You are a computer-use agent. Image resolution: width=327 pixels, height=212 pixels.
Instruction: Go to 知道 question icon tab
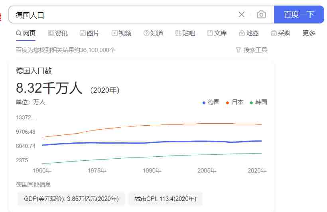pos(146,33)
